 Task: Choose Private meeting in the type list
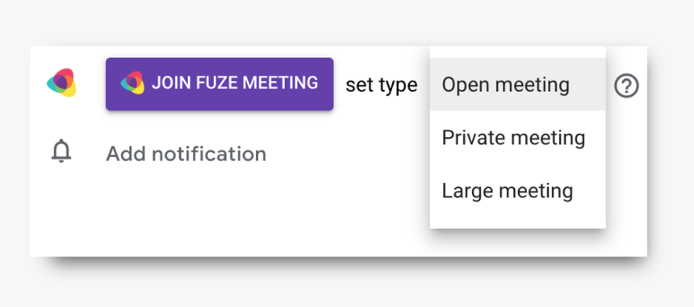517,137
